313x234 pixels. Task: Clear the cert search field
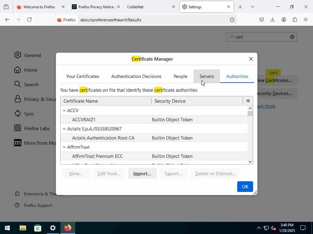pos(292,37)
